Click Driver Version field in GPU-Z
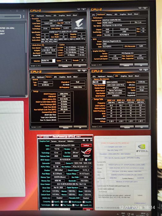Image resolution: width=162 pixels, height=216 pixels. point(71,184)
